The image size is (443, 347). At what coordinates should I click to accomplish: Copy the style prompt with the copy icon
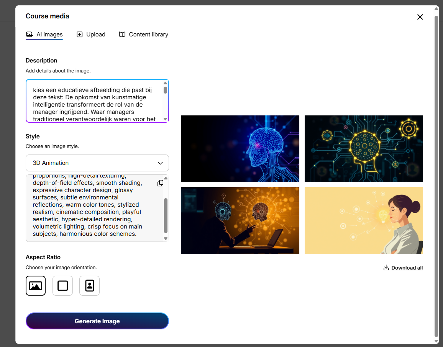161,183
